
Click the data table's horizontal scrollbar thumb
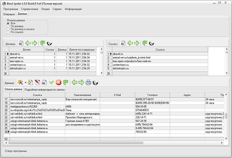click(x=76, y=143)
